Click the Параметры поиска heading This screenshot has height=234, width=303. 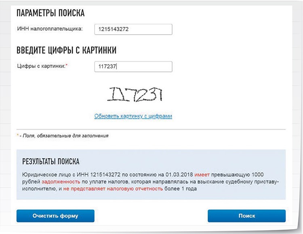[x=50, y=13]
